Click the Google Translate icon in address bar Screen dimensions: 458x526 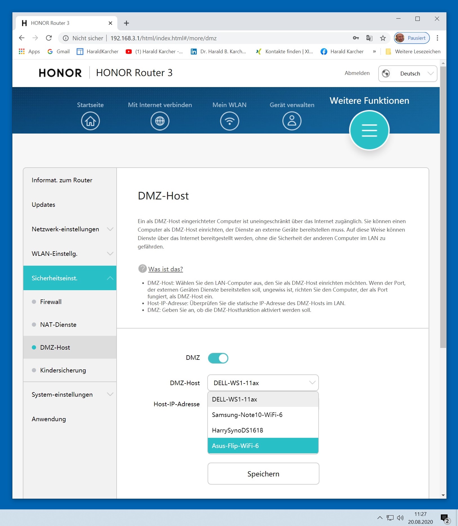pos(369,38)
